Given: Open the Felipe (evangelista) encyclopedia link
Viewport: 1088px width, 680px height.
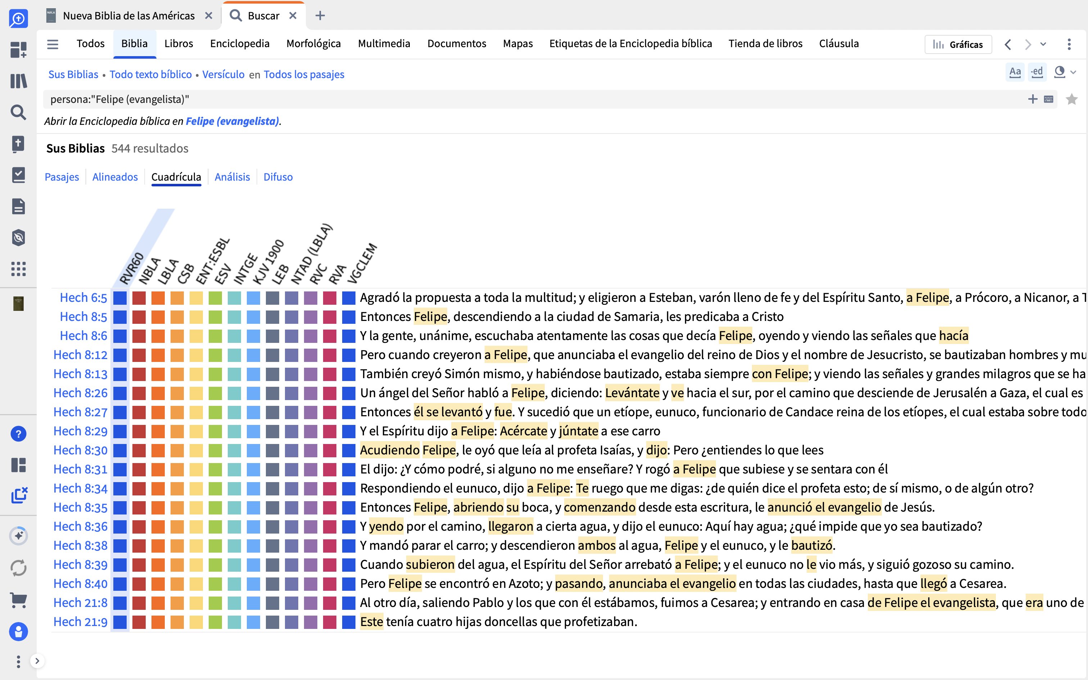Looking at the screenshot, I should (x=232, y=121).
